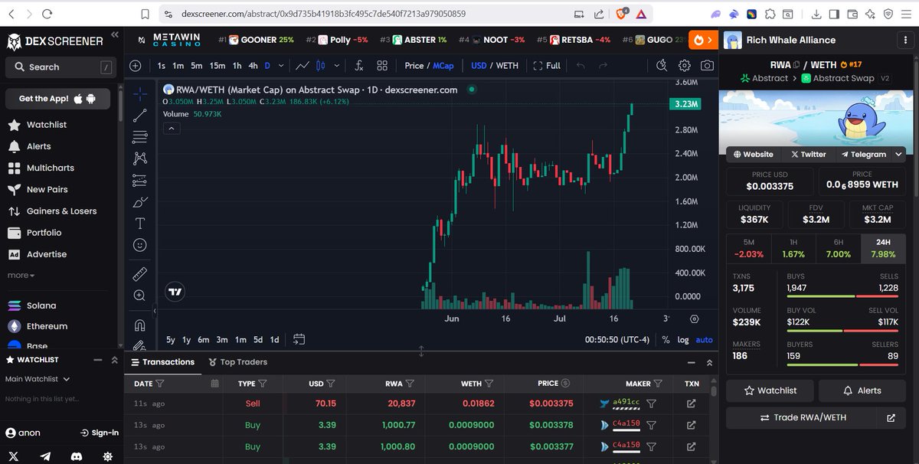
Task: Select the 5M stats tab
Action: [748, 248]
